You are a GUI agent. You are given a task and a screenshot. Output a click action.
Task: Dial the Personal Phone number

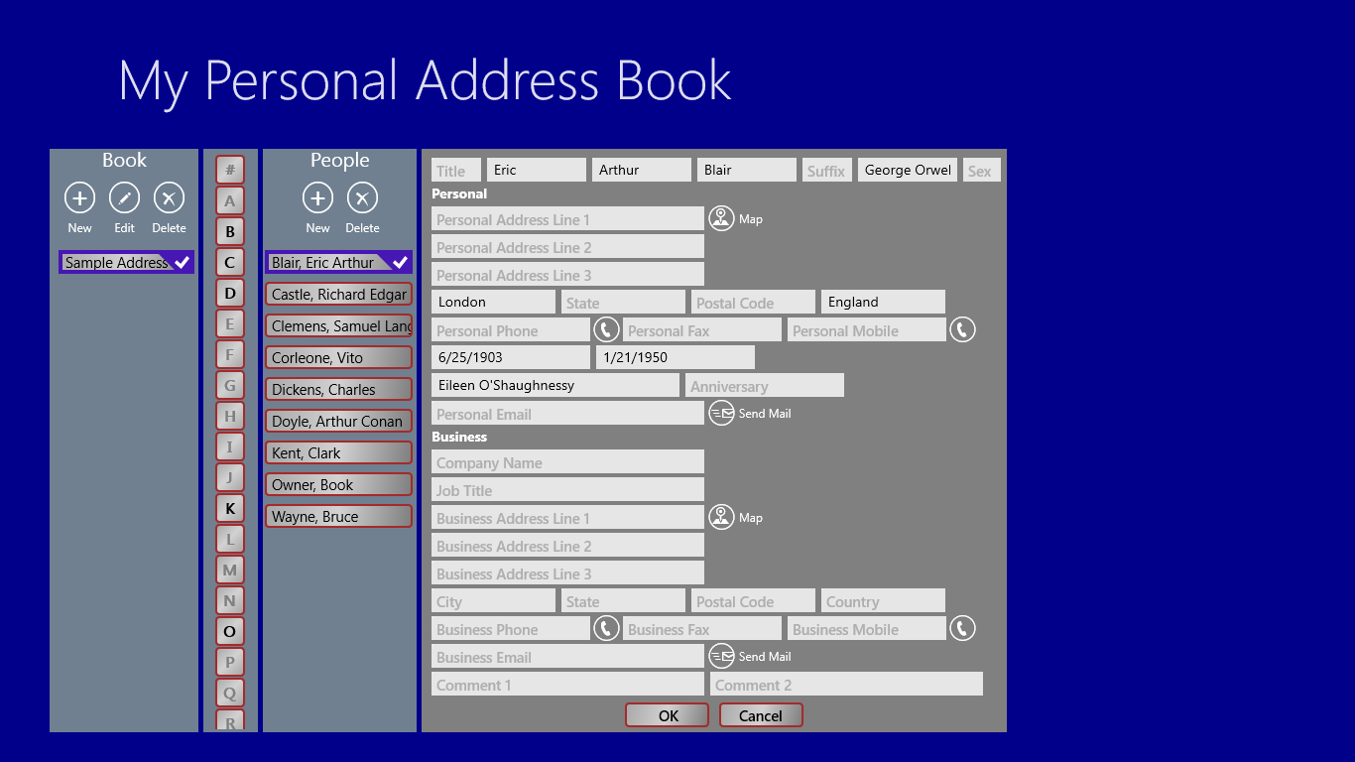[x=606, y=328]
